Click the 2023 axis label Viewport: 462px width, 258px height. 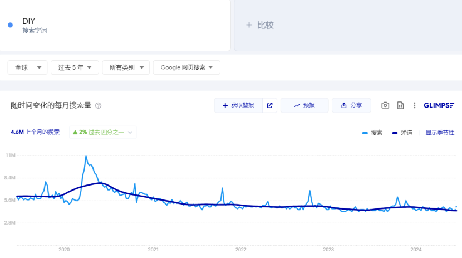tap(328, 250)
